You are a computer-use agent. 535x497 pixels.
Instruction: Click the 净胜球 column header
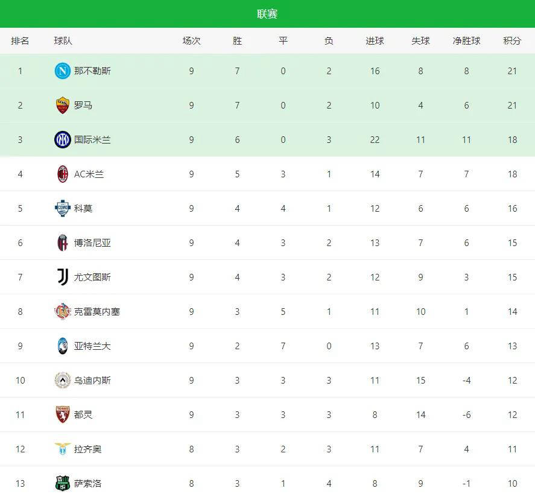[466, 41]
